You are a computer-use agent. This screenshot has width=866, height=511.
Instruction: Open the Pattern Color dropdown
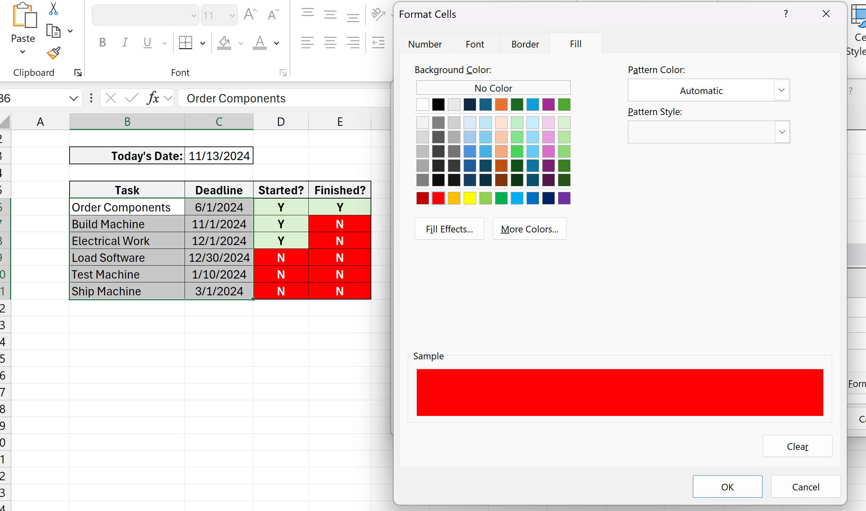point(781,90)
